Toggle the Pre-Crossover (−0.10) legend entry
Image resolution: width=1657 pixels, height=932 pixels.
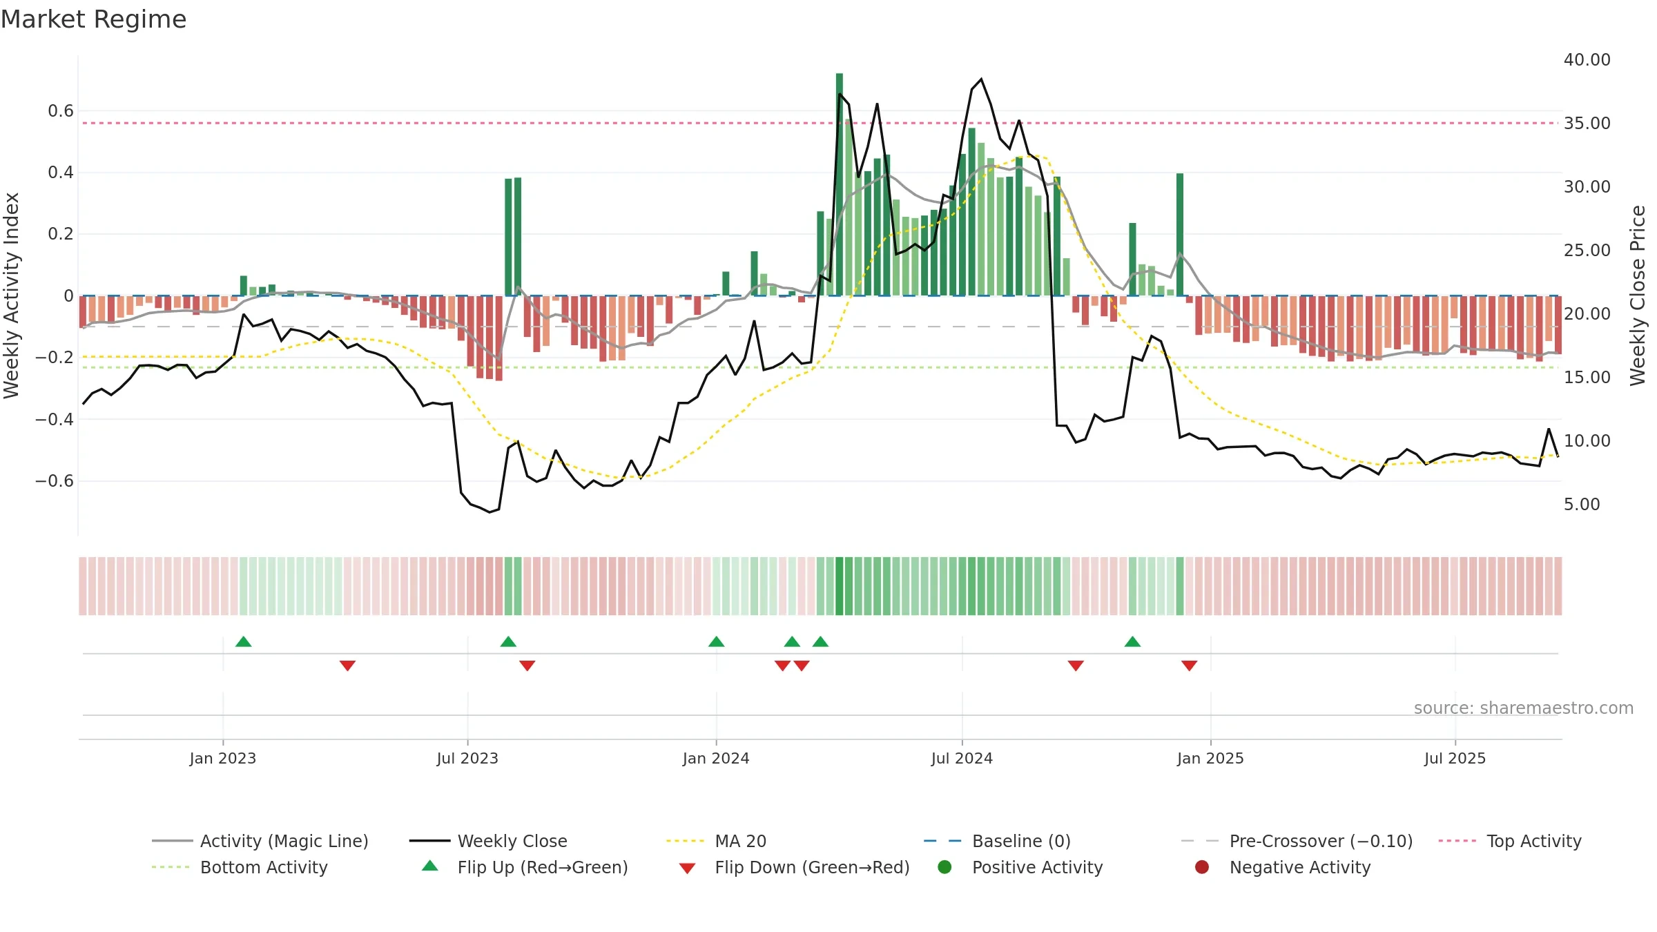[1297, 841]
